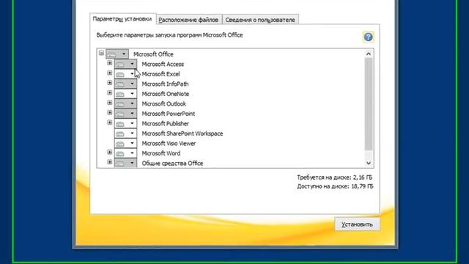469x264 pixels.
Task: Open install option dropdown for Microsoft Outlook
Action: (125, 103)
